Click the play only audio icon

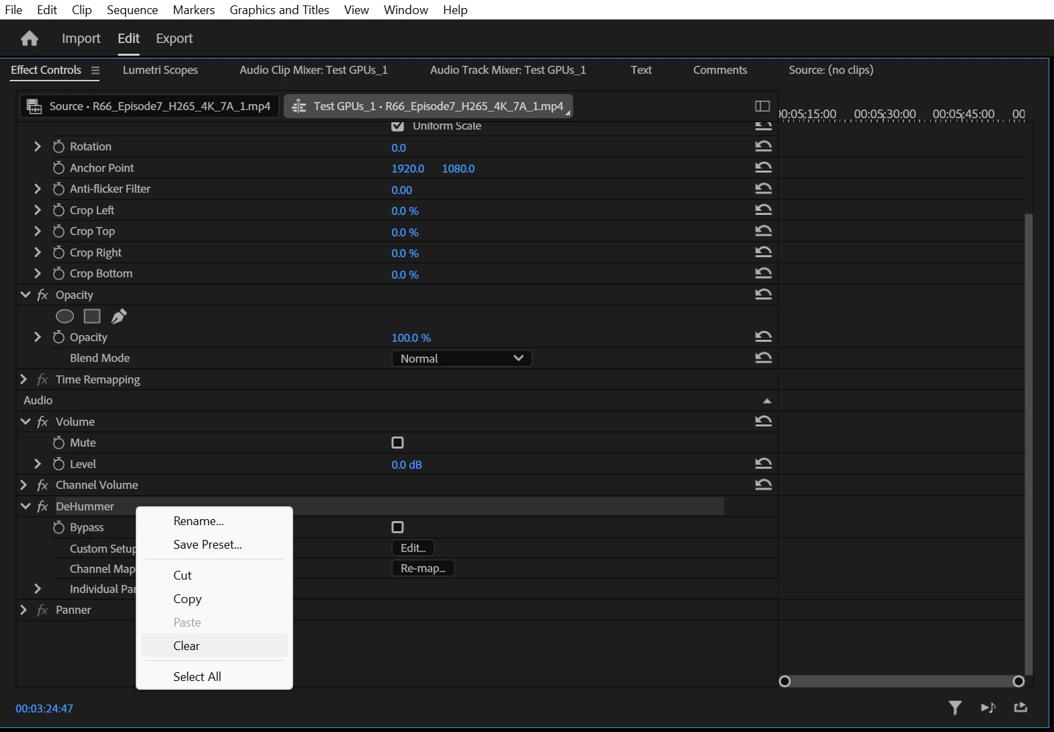point(988,707)
